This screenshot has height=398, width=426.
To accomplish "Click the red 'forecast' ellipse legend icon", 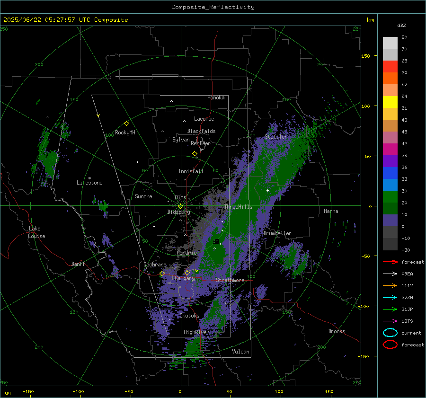I will pyautogui.click(x=390, y=345).
